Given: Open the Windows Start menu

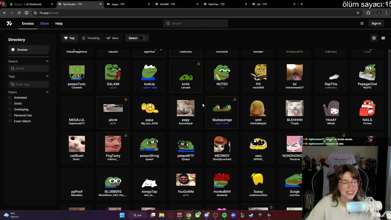Looking at the screenshot, I should pyautogui.click(x=122, y=215).
